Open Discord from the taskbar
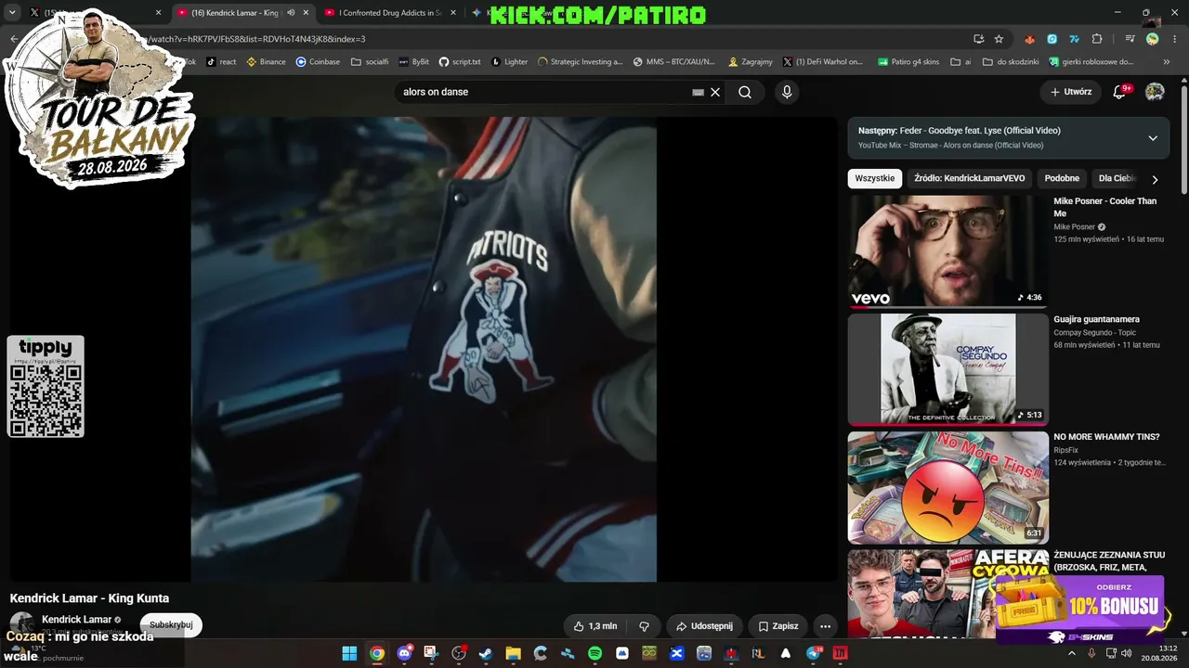Screen dimensions: 1189x668 (404, 653)
